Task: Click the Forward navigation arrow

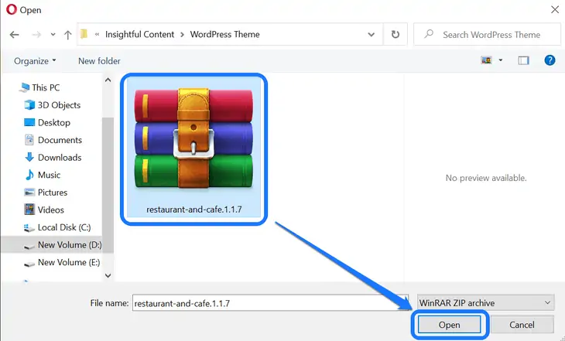Action: [x=36, y=35]
